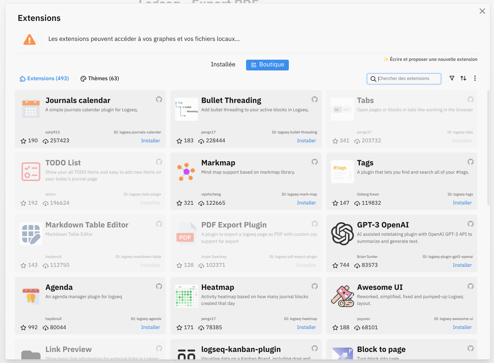Image resolution: width=494 pixels, height=363 pixels.
Task: Click the 'Bullet Threading' title
Action: tap(231, 101)
